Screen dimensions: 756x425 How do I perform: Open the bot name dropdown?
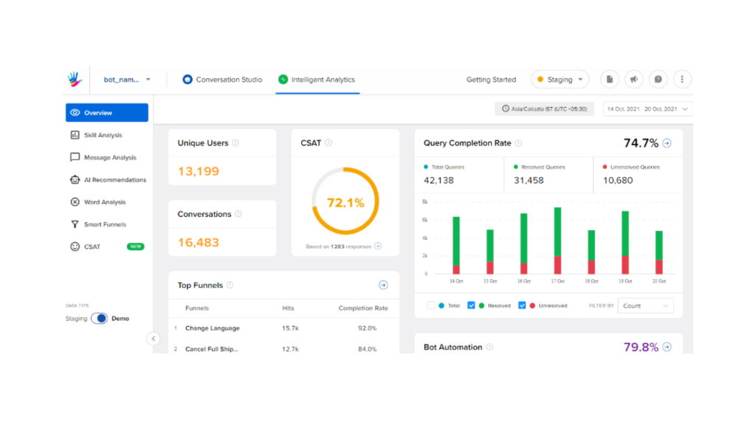(x=127, y=80)
